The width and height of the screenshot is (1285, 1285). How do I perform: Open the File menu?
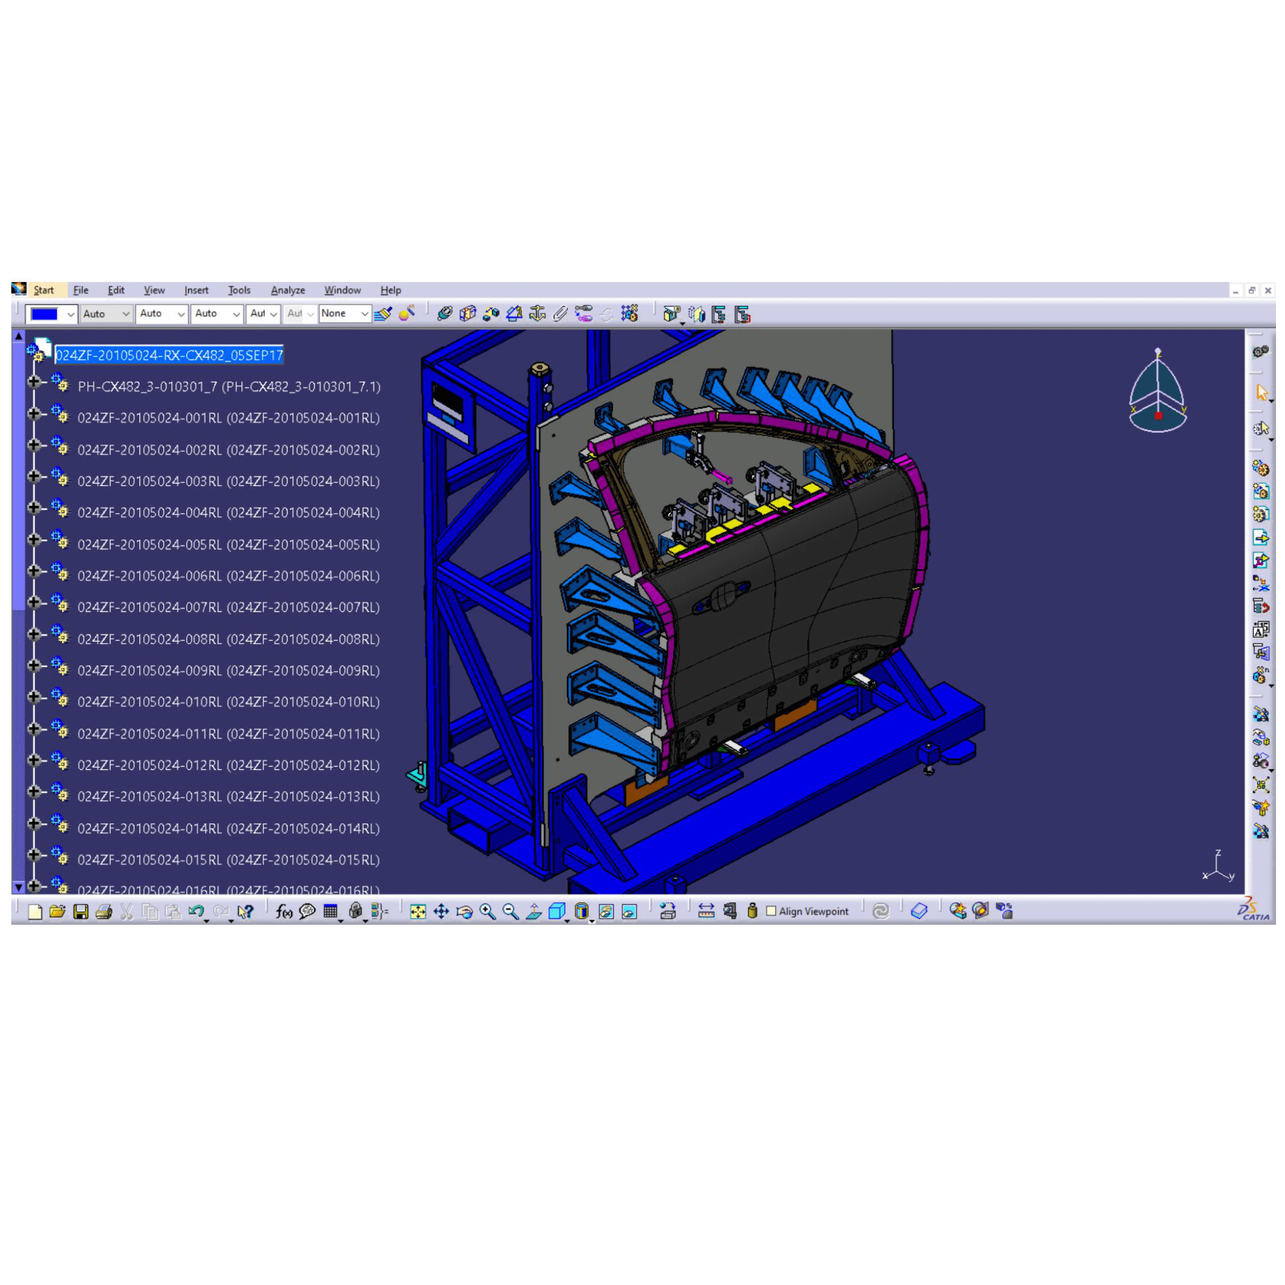click(80, 290)
